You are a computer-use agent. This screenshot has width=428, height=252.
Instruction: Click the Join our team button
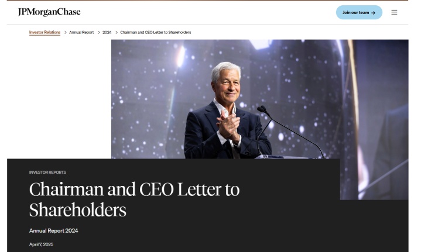(x=359, y=12)
